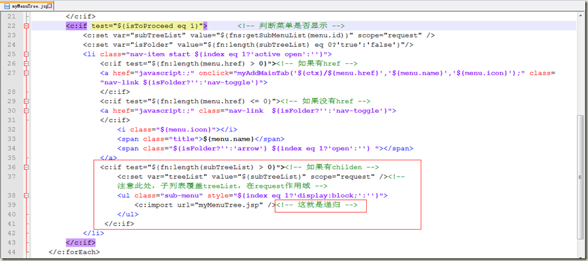The height and width of the screenshot is (261, 588).
Task: Click the comment 如果有childen on line 36
Action: pyautogui.click(x=333, y=167)
